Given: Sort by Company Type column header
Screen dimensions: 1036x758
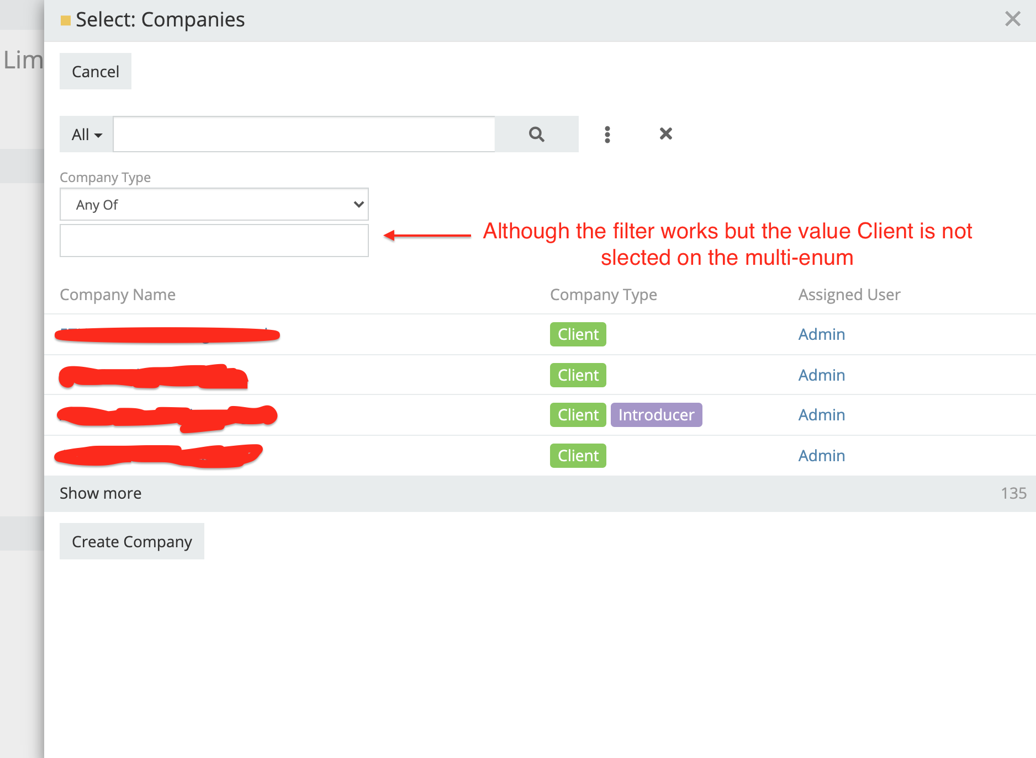Looking at the screenshot, I should tap(603, 295).
